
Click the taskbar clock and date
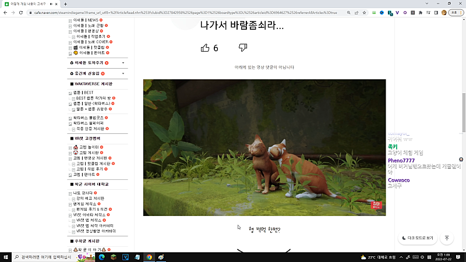pos(443,257)
